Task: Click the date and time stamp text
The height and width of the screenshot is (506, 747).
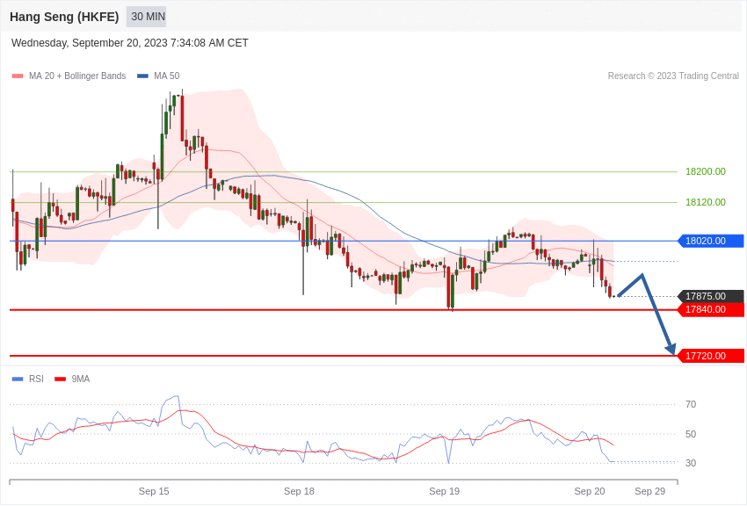Action: point(129,43)
